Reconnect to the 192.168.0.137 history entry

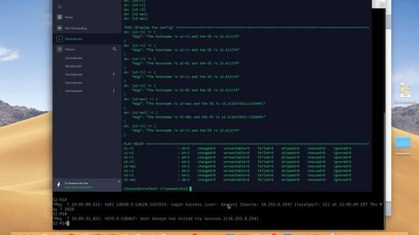(x=73, y=67)
